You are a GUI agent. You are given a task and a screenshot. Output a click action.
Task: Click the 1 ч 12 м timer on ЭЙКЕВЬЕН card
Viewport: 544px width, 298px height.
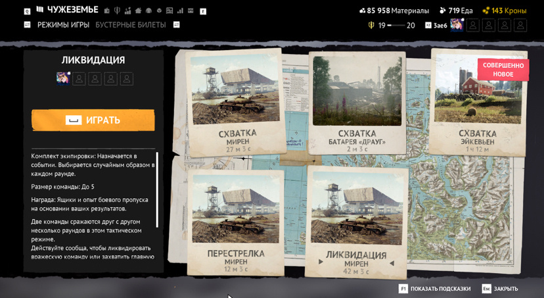click(478, 149)
